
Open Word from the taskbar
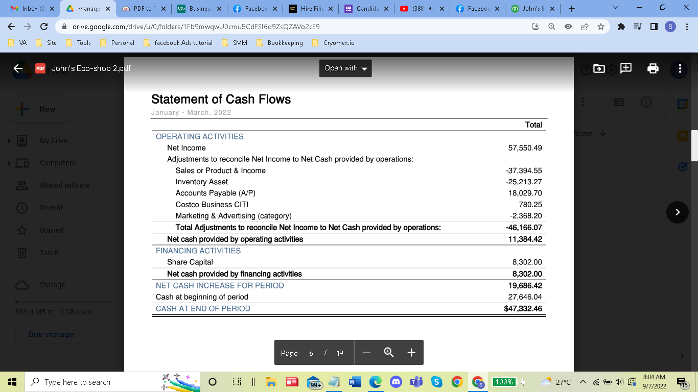[x=354, y=382]
